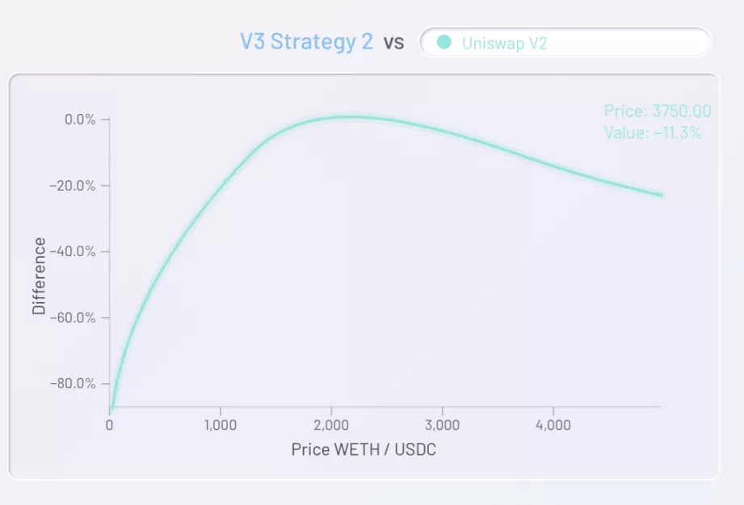Click the 1,000 price axis tick label
The image size is (744, 505).
click(x=221, y=424)
